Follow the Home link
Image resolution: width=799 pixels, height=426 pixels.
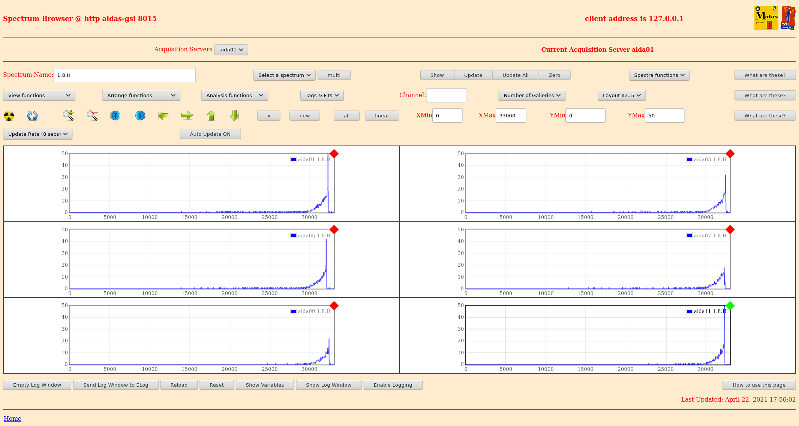tap(12, 419)
